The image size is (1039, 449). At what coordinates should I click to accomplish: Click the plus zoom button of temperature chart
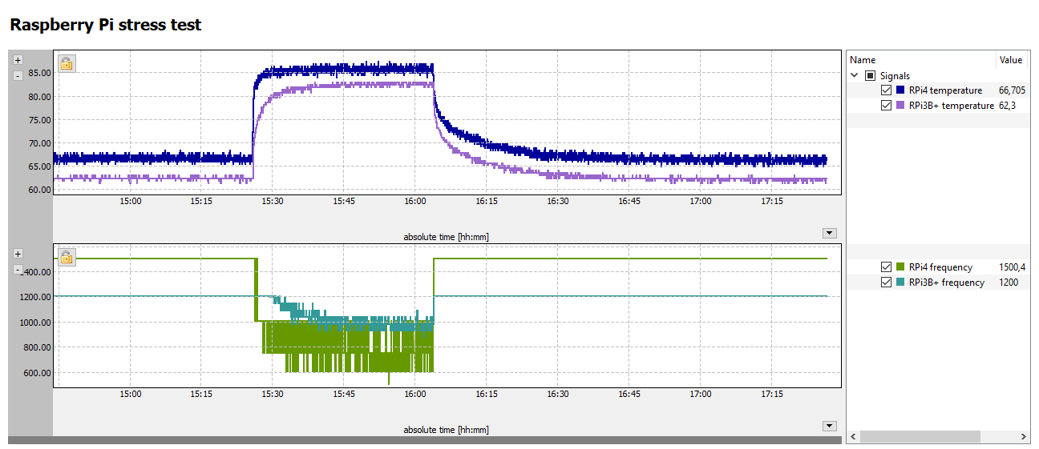18,60
